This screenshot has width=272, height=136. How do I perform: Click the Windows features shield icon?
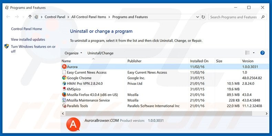point(7,46)
